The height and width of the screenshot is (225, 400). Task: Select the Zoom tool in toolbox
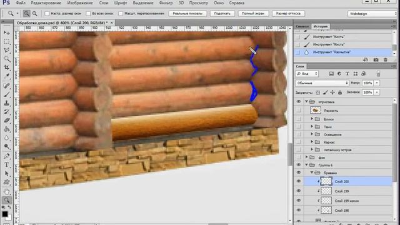point(7,200)
